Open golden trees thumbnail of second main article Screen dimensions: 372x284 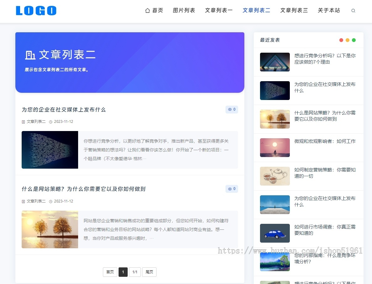tap(50, 229)
